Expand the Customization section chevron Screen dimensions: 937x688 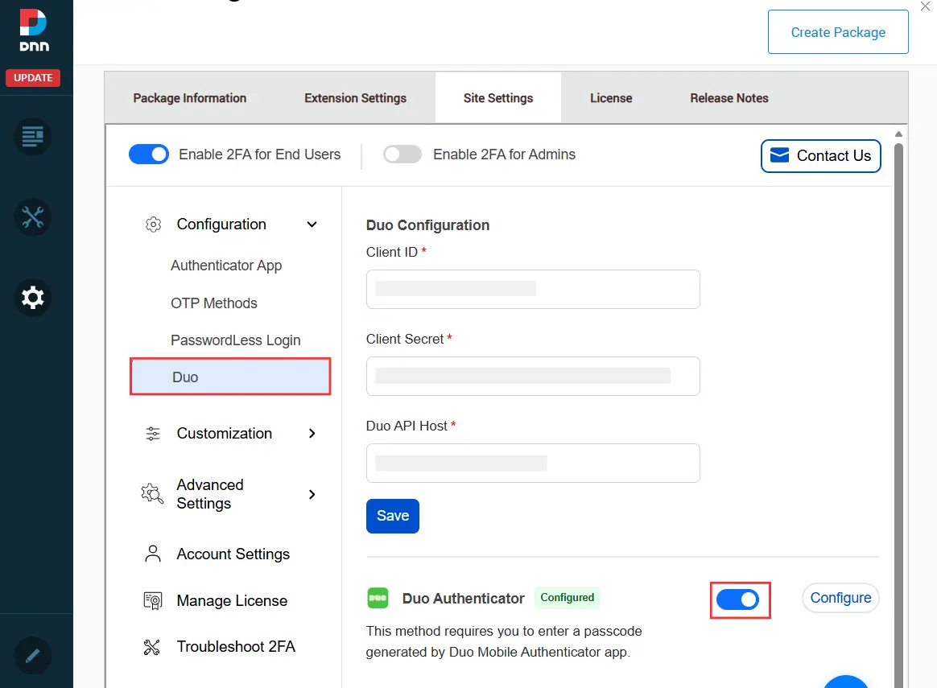pyautogui.click(x=312, y=434)
